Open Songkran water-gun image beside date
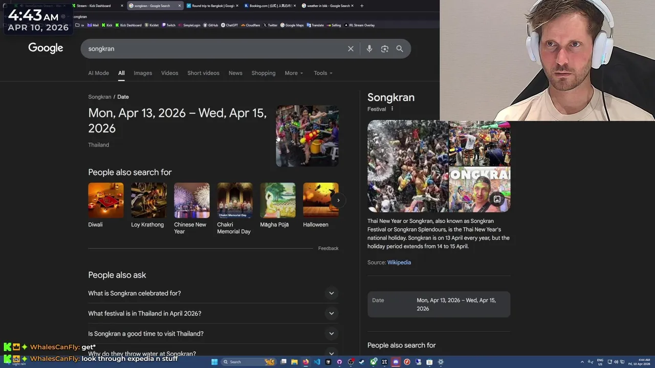The image size is (655, 368). point(307,136)
